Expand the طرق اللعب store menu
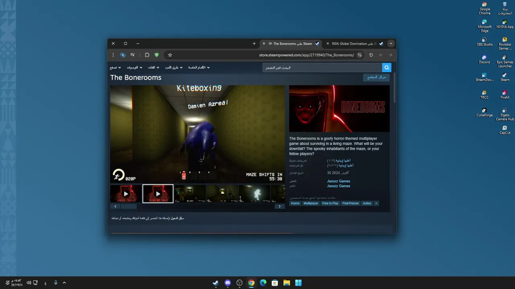The height and width of the screenshot is (289, 515). [174, 67]
